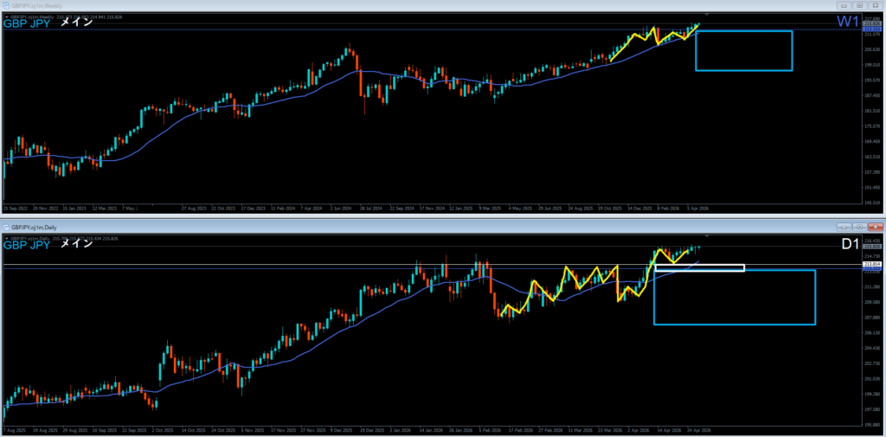Click the 216.430 price on Daily scale

click(871, 241)
